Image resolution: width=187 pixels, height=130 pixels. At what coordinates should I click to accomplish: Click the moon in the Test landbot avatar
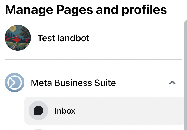(x=12, y=29)
